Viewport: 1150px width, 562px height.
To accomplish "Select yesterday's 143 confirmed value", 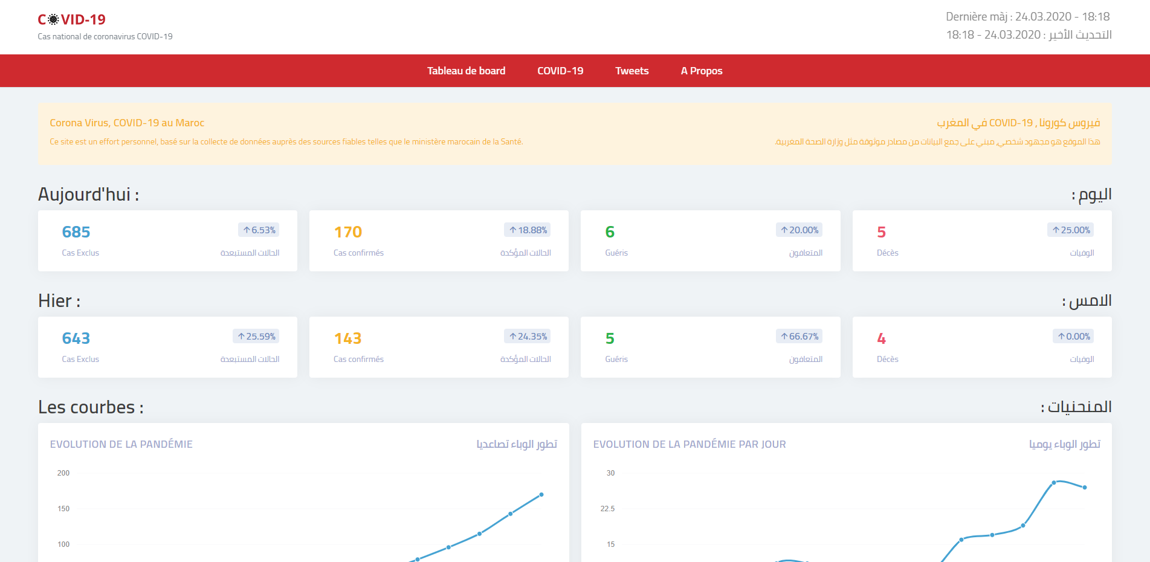I will pos(348,338).
